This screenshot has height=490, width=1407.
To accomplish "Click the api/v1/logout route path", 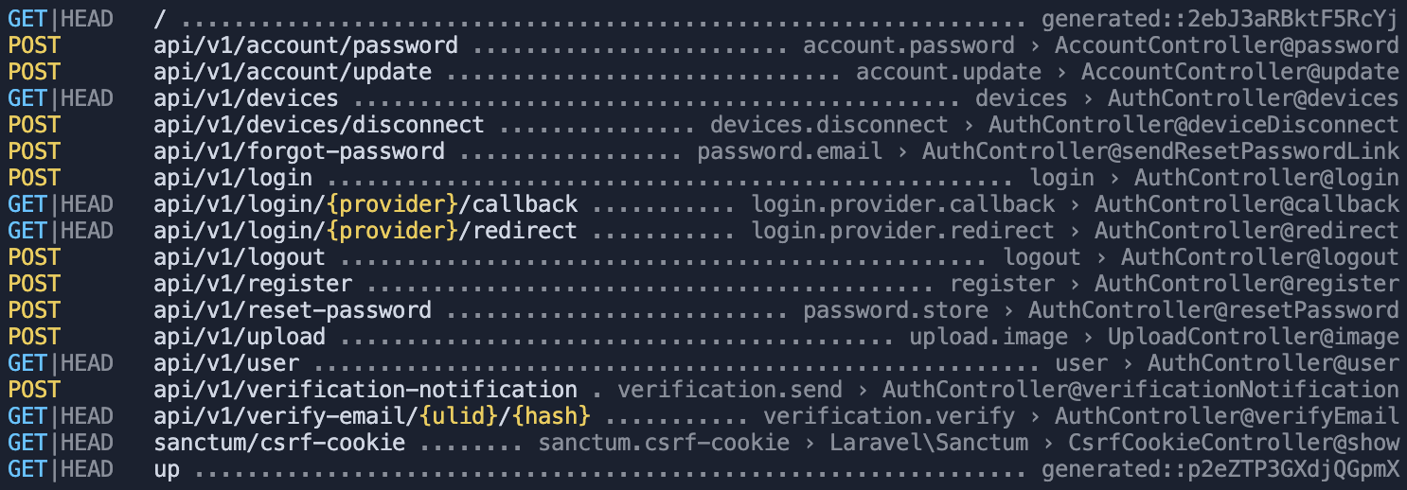I will tap(239, 257).
